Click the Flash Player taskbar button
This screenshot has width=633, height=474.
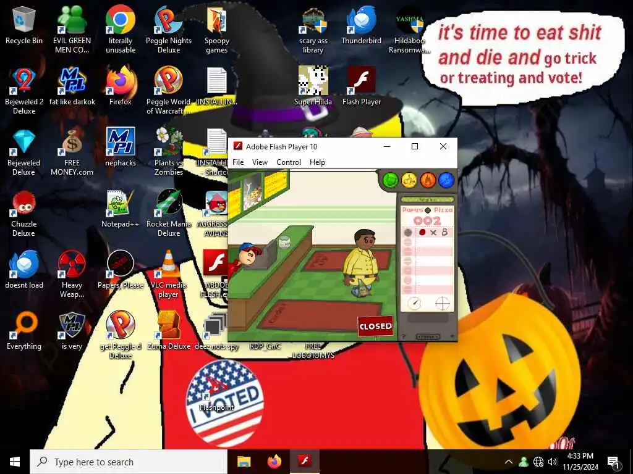click(x=305, y=462)
